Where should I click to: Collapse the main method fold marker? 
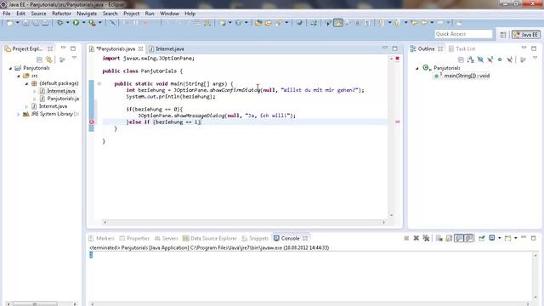pos(99,83)
